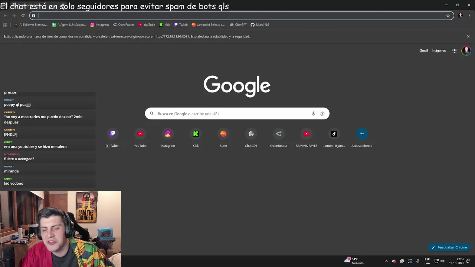Open the OpenRouter bookmark
This screenshot has width=475, height=267.
click(124, 25)
